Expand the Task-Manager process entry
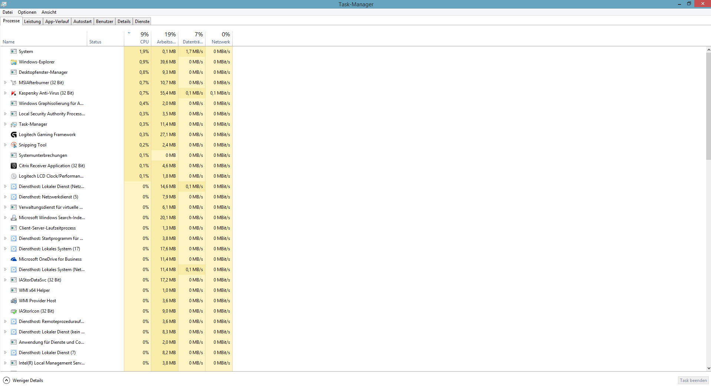Image resolution: width=711 pixels, height=389 pixels. [5, 124]
